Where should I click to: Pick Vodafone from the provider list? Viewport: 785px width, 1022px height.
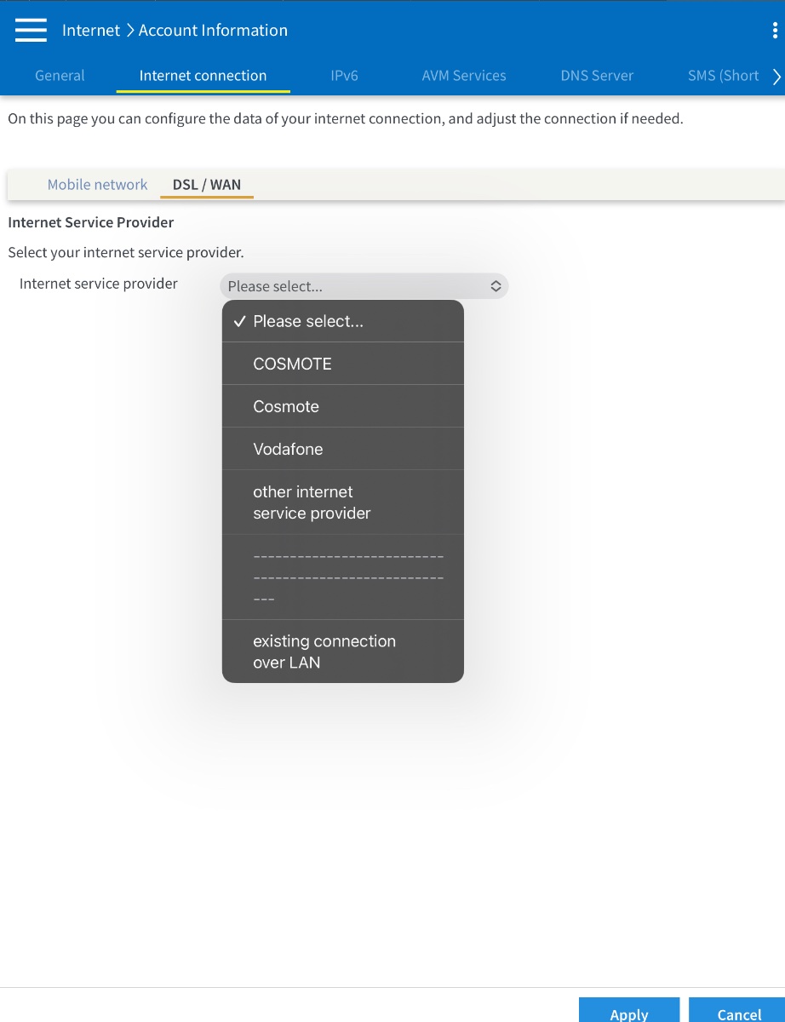(343, 449)
